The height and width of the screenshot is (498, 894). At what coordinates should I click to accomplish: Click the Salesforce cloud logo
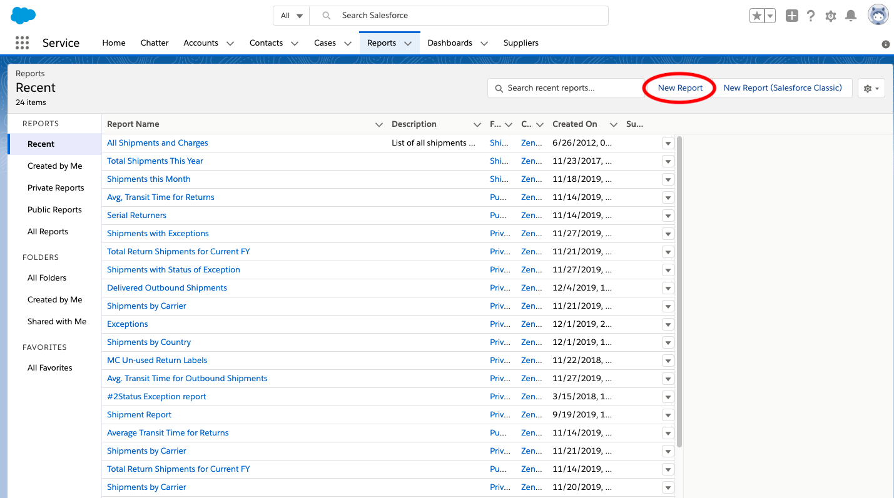tap(23, 16)
